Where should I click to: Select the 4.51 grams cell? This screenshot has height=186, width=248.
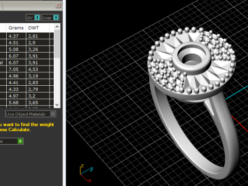coord(16,43)
